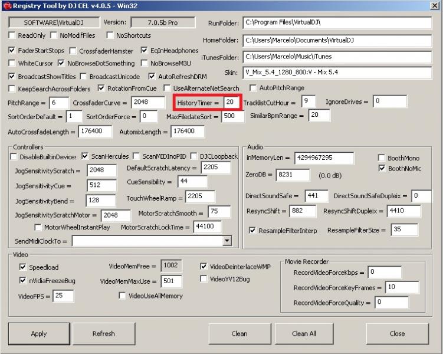This screenshot has width=443, height=354.
Task: Enable the NoModifFiles checkbox
Action: (54, 35)
